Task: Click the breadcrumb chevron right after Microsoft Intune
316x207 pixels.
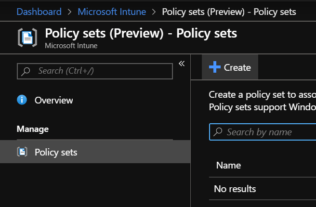Action: pos(154,12)
